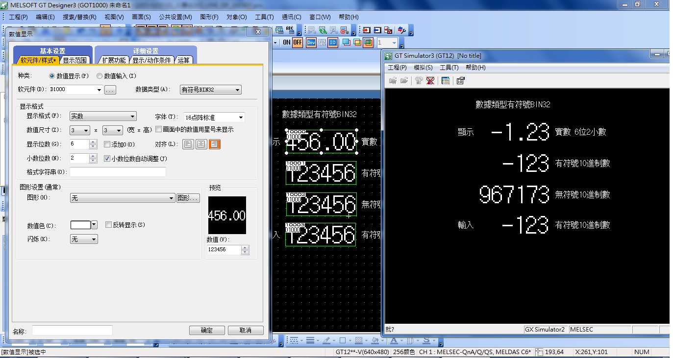This screenshot has width=673, height=358.
Task: Open the 数据类型 dropdown showing 有符号BIN32
Action: coord(211,90)
